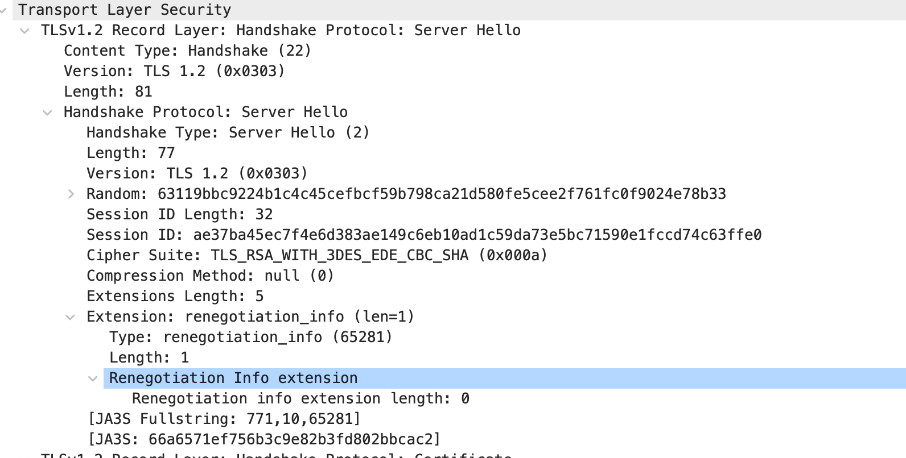The height and width of the screenshot is (458, 906).
Task: Select the Compression Method: null field
Action: (211, 276)
